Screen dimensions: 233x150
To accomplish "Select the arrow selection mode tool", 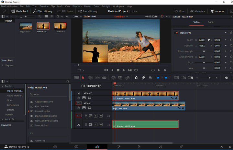I will (83, 78).
